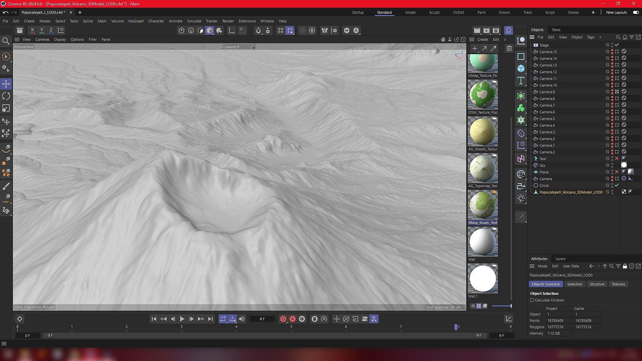Expand material manager menu overflow arrow

(x=505, y=39)
